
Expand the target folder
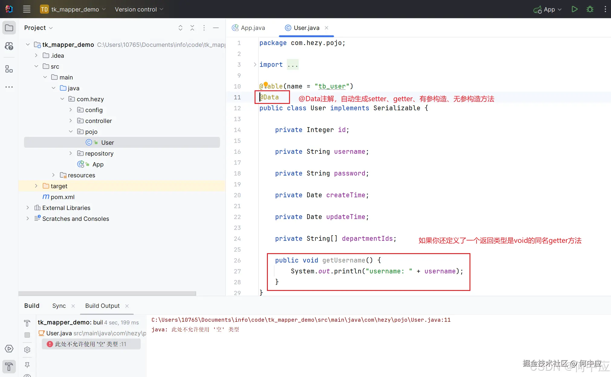pyautogui.click(x=36, y=186)
